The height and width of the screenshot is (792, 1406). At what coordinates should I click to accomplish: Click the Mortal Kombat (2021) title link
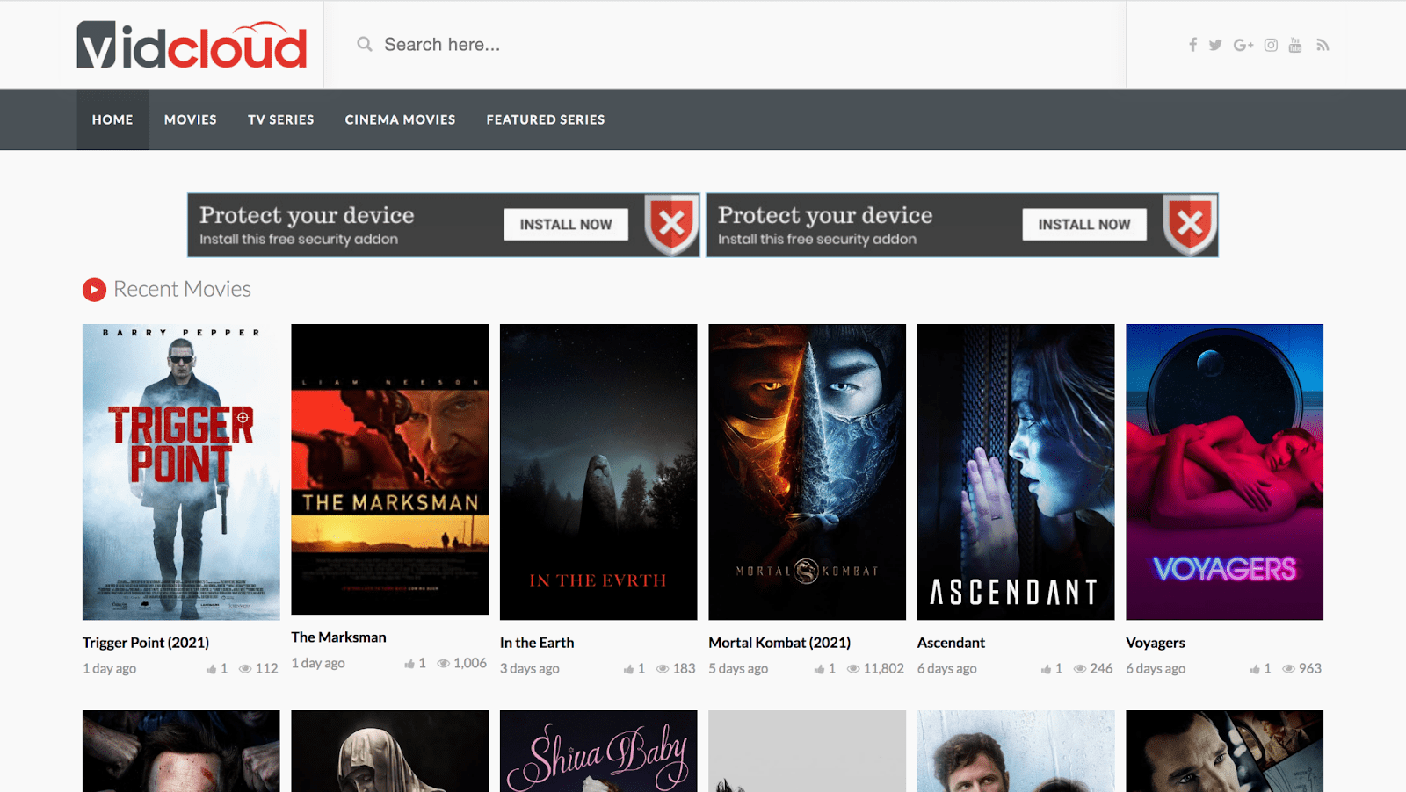pyautogui.click(x=779, y=643)
